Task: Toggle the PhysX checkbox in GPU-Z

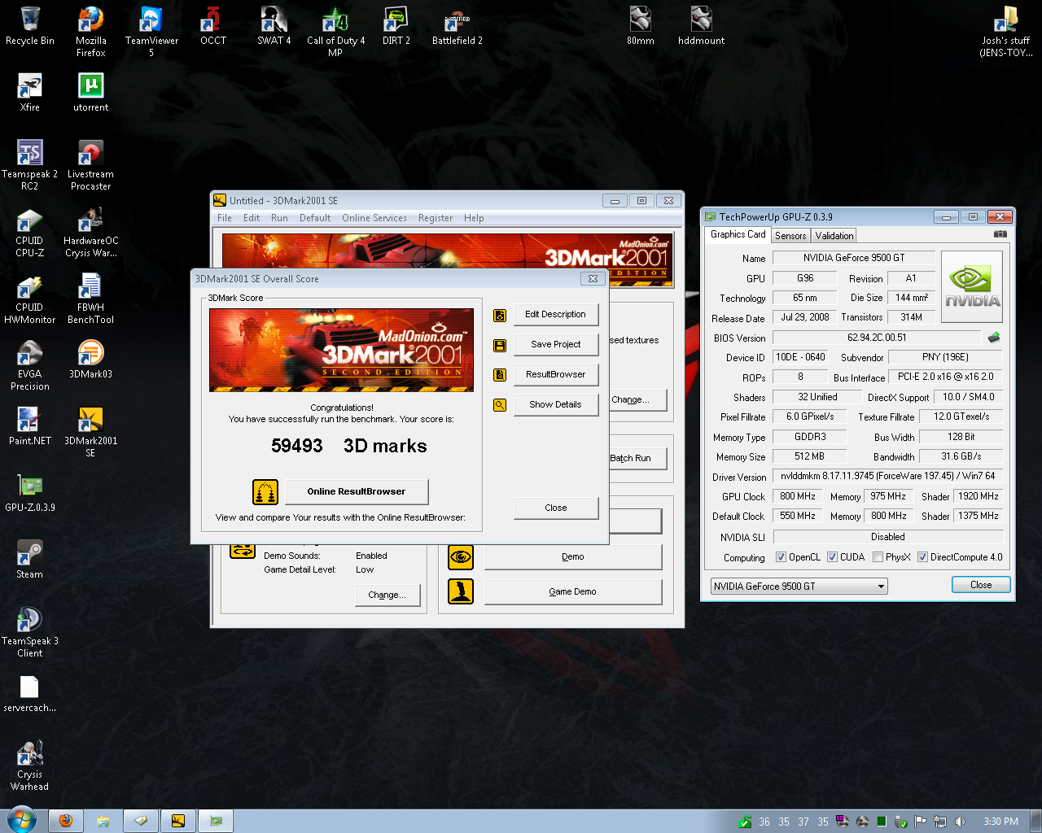Action: click(x=878, y=557)
